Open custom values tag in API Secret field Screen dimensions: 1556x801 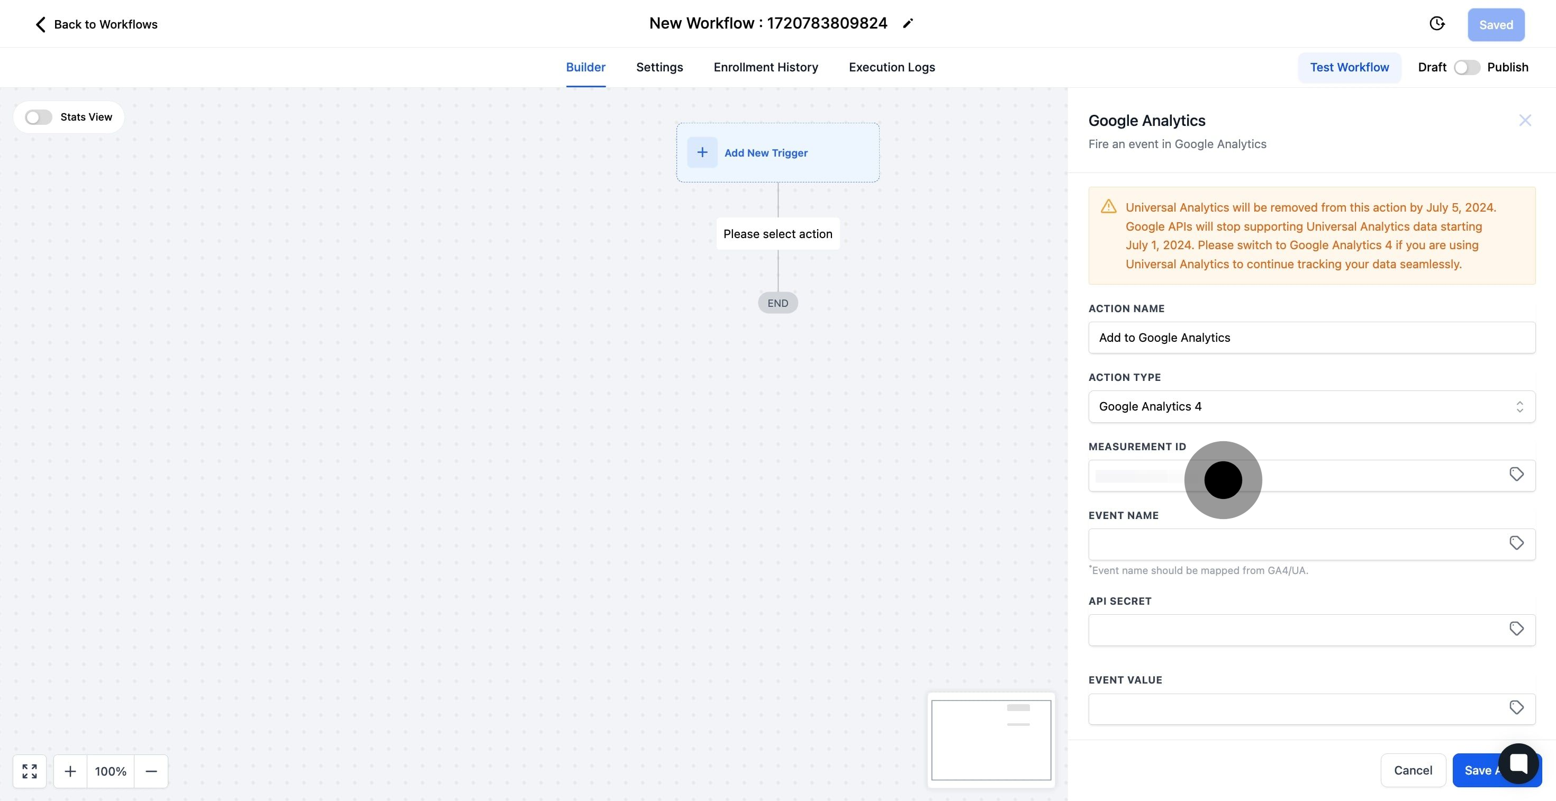pos(1516,629)
